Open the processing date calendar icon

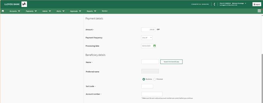tap(154, 46)
